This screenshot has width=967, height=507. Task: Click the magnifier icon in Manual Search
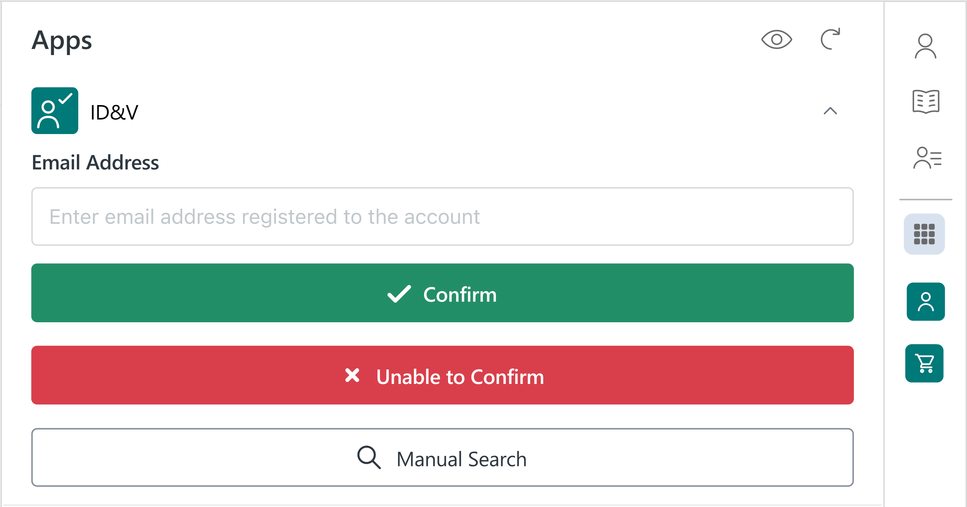point(369,457)
